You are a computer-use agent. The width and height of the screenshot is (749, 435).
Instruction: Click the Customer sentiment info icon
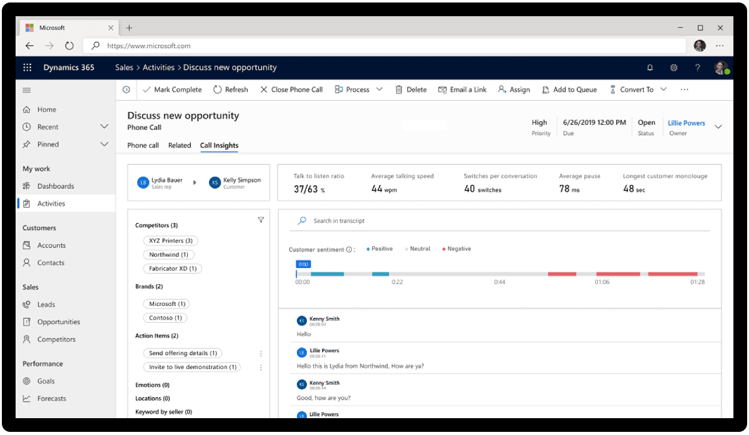tap(349, 249)
